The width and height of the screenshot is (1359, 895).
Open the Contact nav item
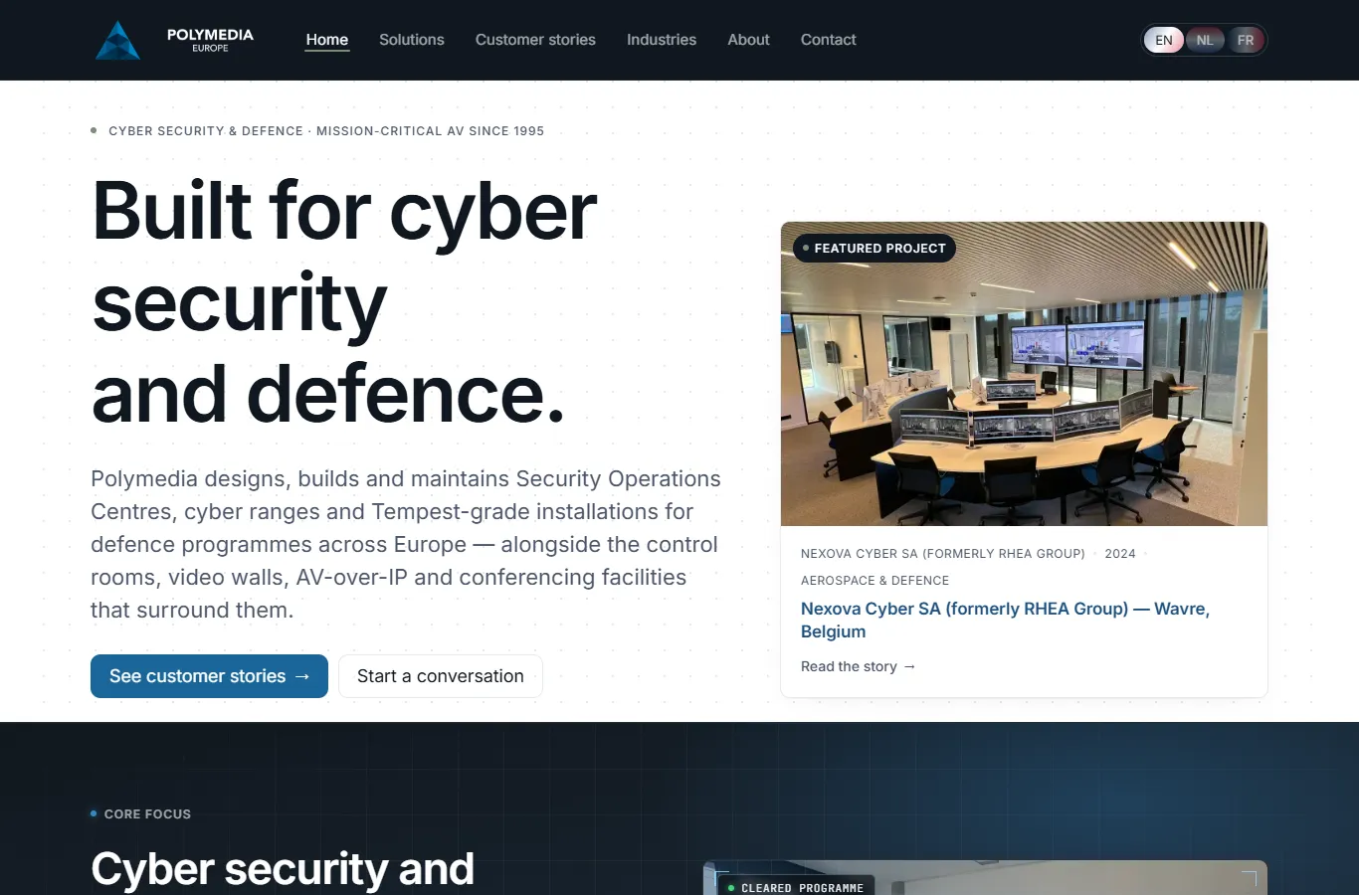pos(829,40)
